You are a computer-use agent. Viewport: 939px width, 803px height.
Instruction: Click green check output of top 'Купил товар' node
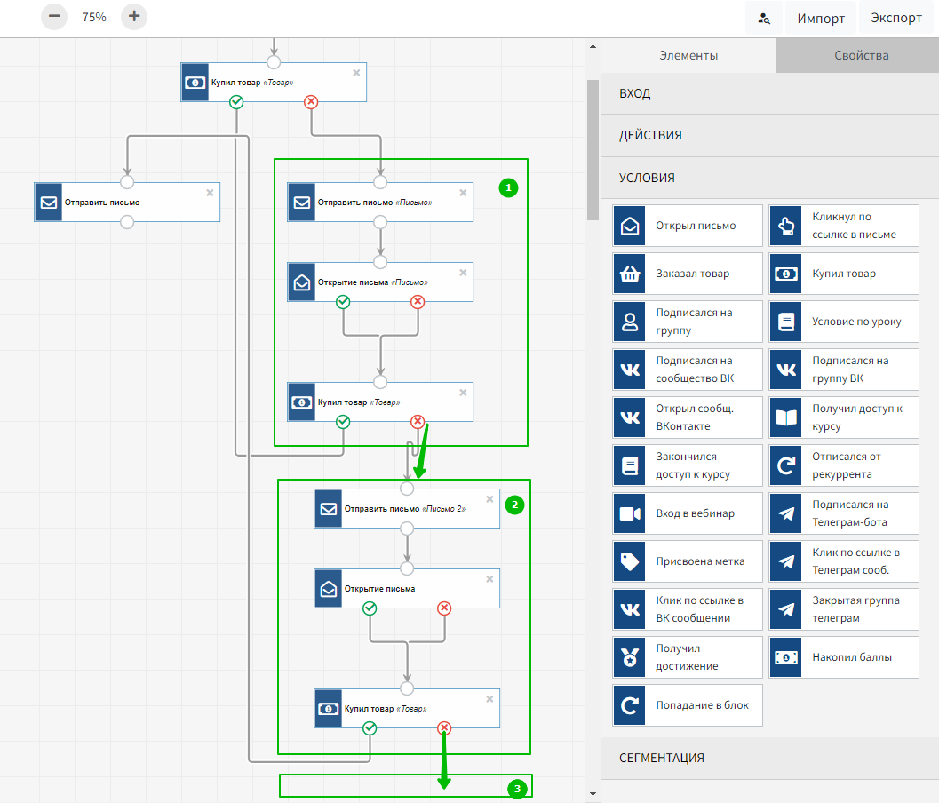click(x=236, y=102)
